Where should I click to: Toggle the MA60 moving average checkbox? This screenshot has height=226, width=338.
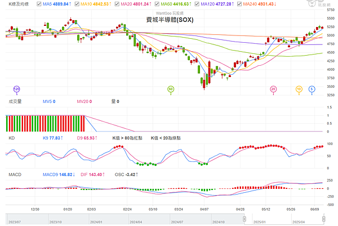click(x=157, y=4)
